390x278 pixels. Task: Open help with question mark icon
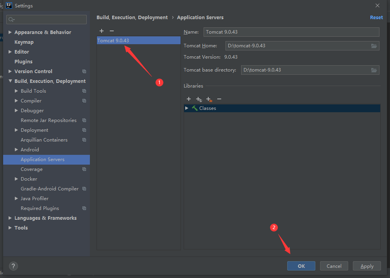pos(13,266)
